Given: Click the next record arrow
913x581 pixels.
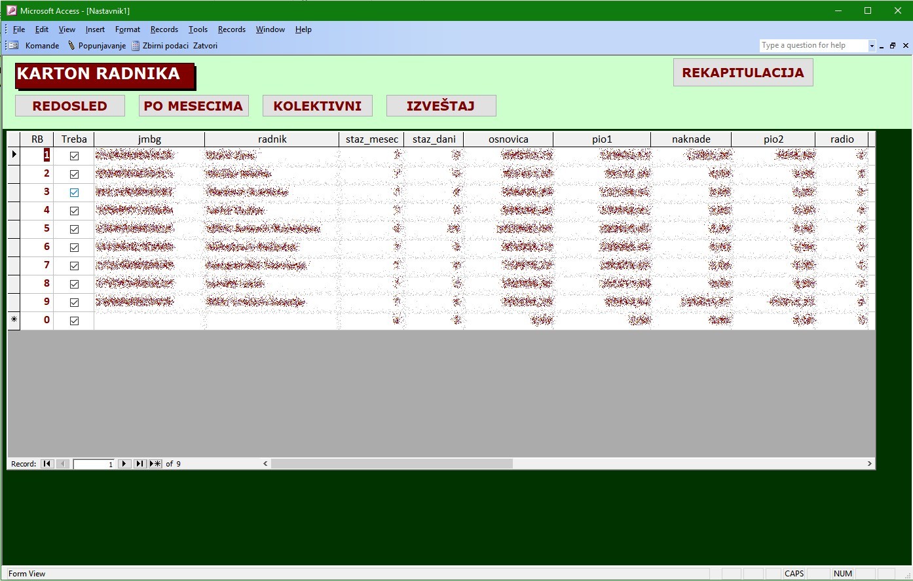Looking at the screenshot, I should click(x=124, y=464).
